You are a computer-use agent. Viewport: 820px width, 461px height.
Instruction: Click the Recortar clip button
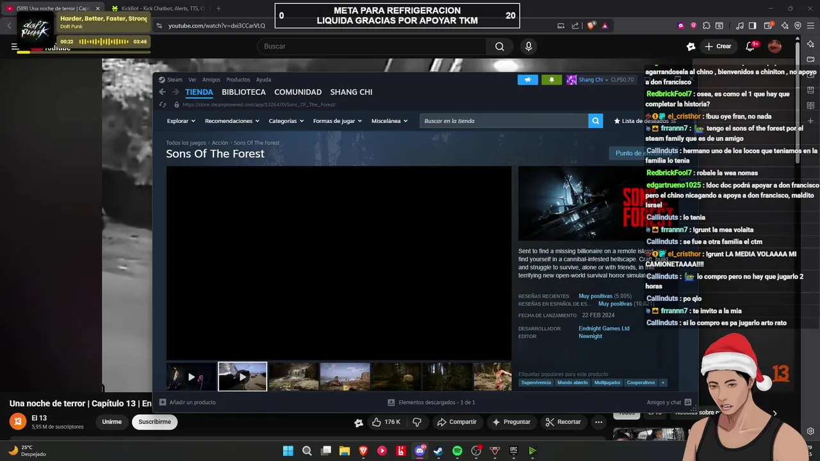pyautogui.click(x=563, y=422)
